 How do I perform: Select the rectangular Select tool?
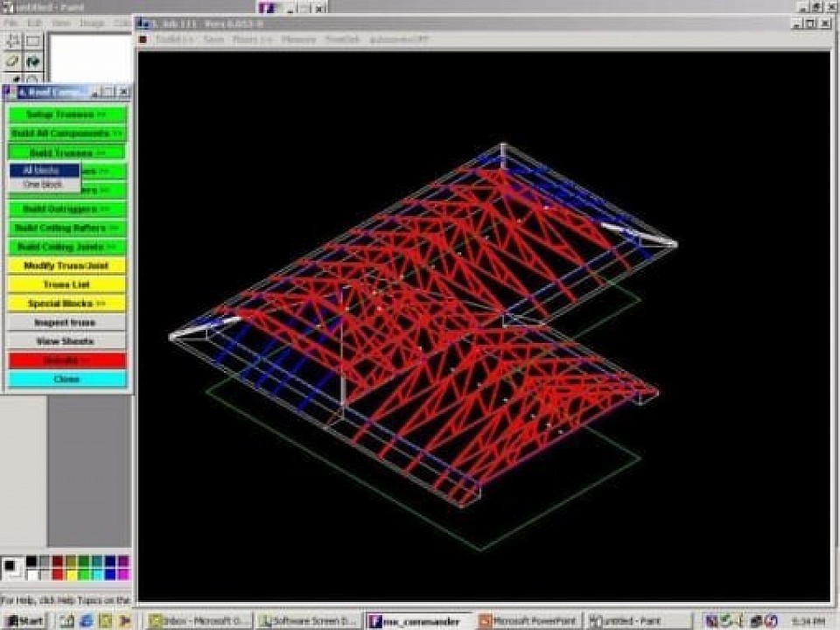pyautogui.click(x=33, y=41)
